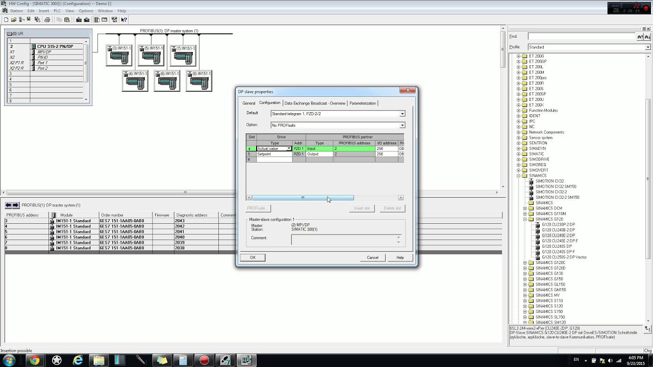Select G120 CU230P-2 DP catalog item
The image size is (653, 367).
click(558, 225)
